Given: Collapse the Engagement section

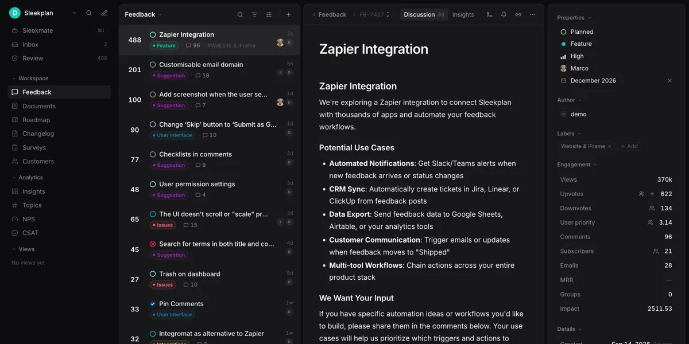Looking at the screenshot, I should coord(577,165).
